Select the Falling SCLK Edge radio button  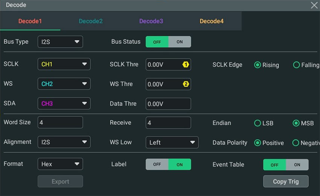[x=296, y=65]
